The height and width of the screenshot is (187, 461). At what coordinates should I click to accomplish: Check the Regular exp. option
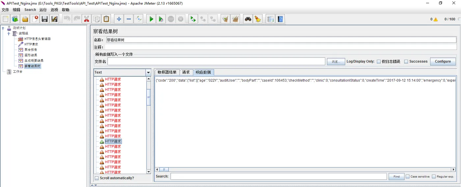(434, 177)
